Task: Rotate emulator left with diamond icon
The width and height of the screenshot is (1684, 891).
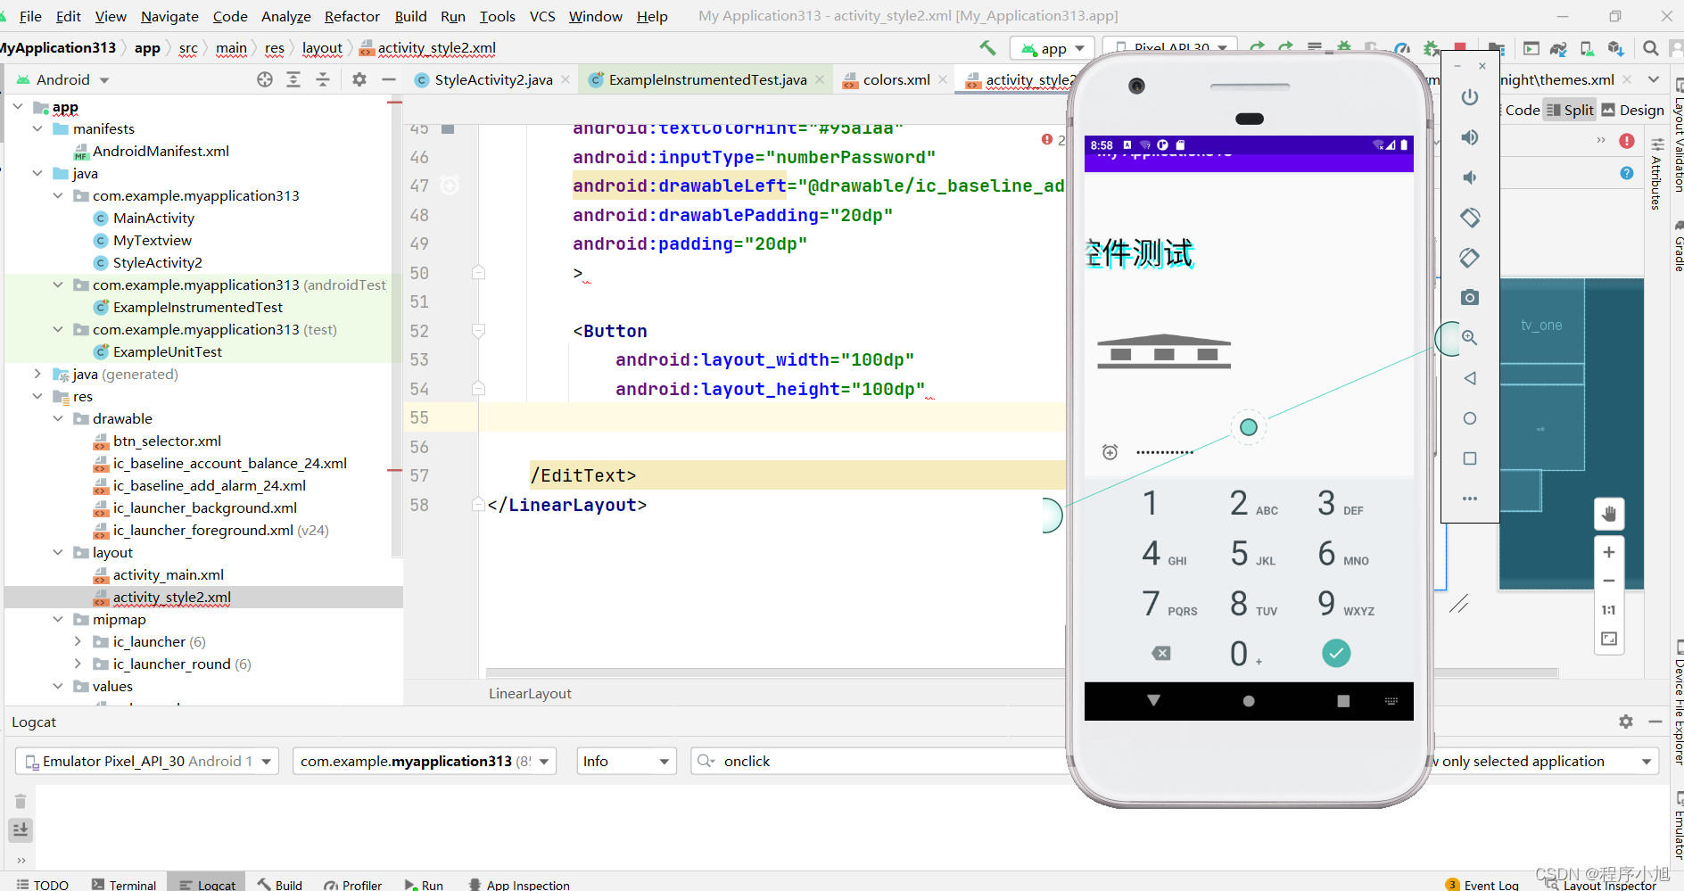Action: pyautogui.click(x=1470, y=217)
